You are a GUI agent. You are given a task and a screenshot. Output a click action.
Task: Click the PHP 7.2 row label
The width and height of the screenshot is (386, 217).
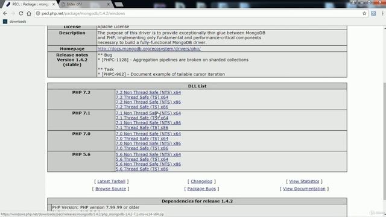point(81,92)
